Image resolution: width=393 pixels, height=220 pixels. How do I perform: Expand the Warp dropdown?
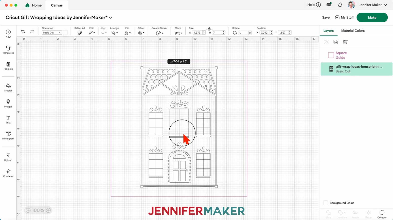tap(178, 33)
